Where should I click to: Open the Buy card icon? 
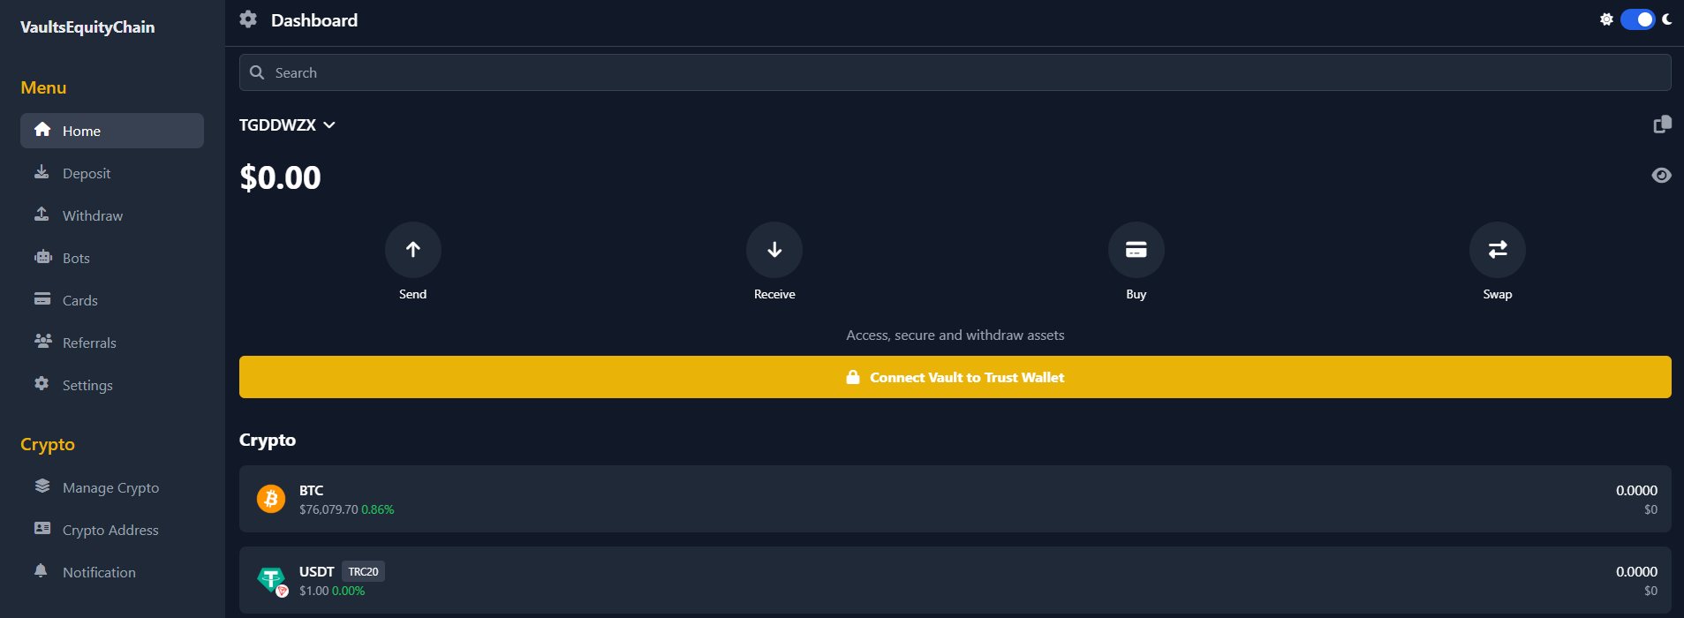point(1136,250)
